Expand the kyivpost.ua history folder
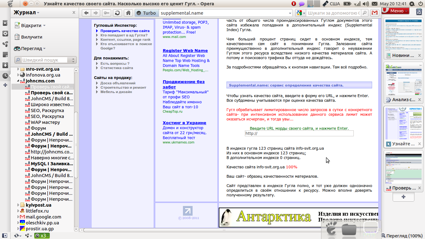The image size is (425, 239). pyautogui.click(x=18, y=205)
